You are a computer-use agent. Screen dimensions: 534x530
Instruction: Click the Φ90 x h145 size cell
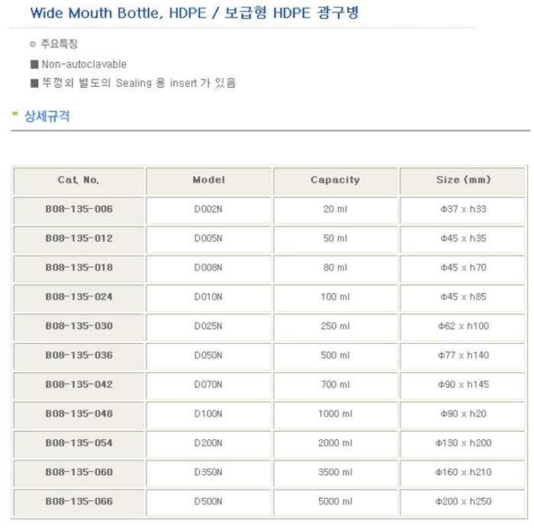click(463, 385)
